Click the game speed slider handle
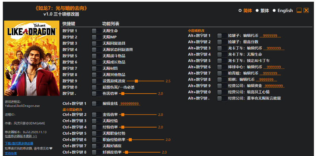 coord(136,81)
